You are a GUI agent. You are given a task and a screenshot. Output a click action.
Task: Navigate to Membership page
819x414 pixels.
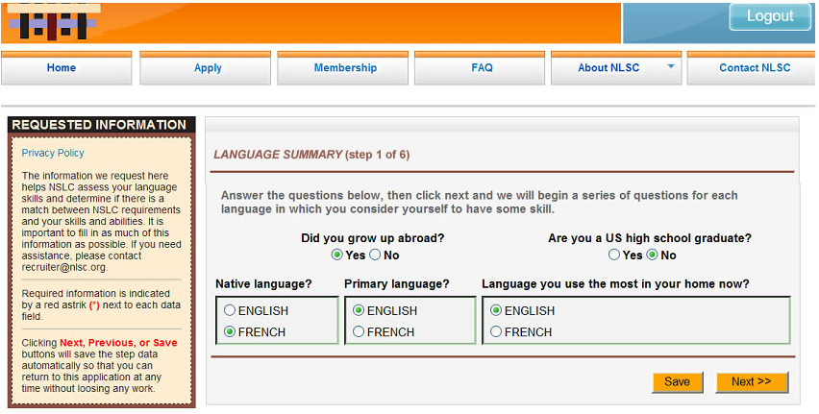tap(342, 68)
